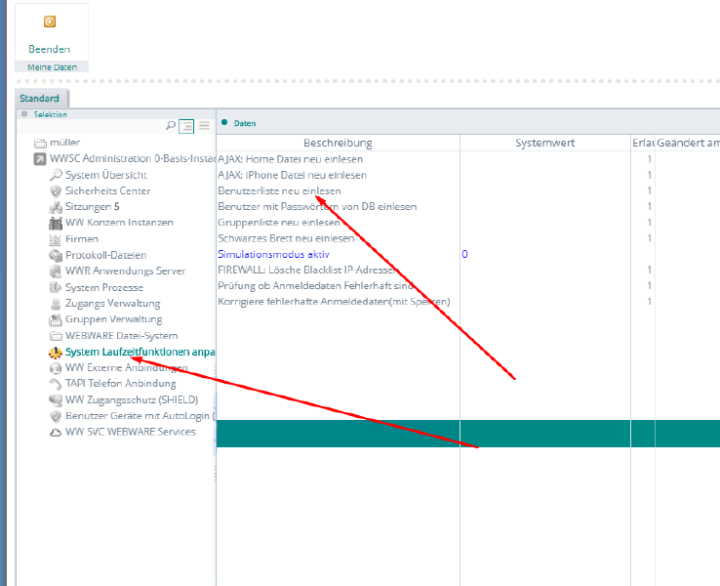Click the Sicherheits Center shield icon
This screenshot has height=586, width=720.
(x=56, y=191)
